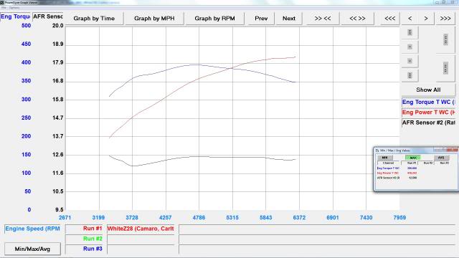The width and height of the screenshot is (459, 258).
Task: Click MIN in the Min/Max/Avg popup
Action: 385,158
